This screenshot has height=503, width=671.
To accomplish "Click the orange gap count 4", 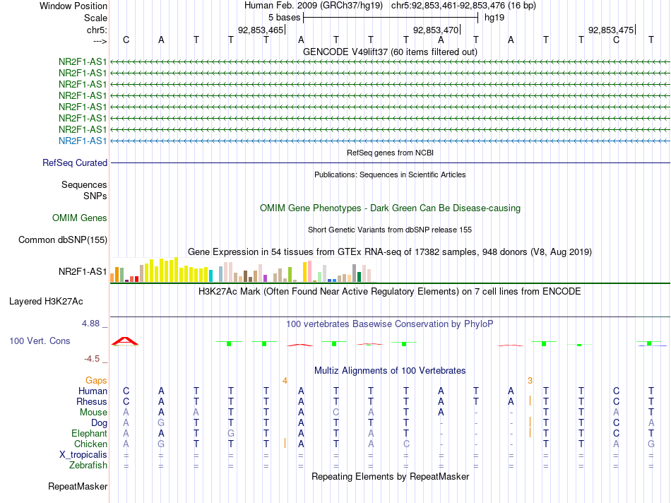I will pyautogui.click(x=285, y=381).
